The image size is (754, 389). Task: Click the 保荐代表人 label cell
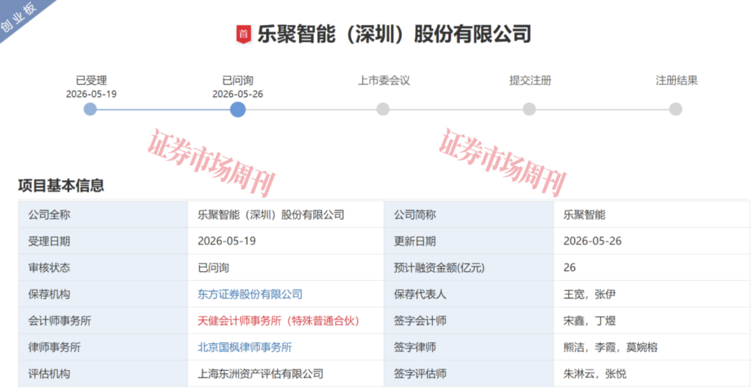point(469,294)
